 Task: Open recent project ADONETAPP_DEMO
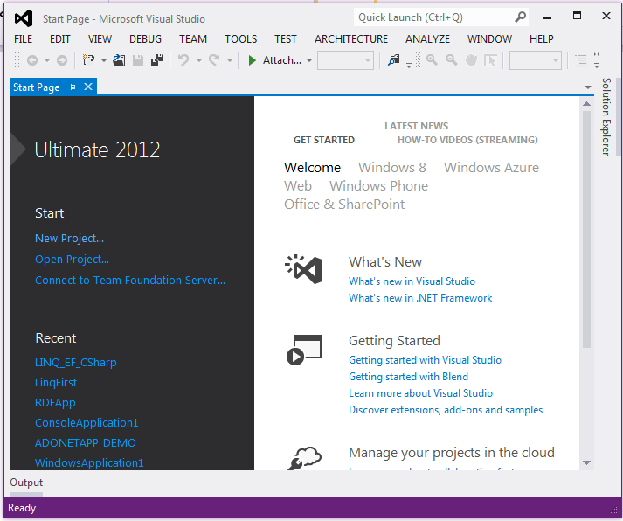coord(86,442)
